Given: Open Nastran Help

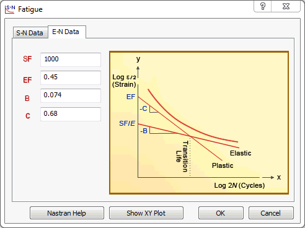Looking at the screenshot, I should (67, 213).
